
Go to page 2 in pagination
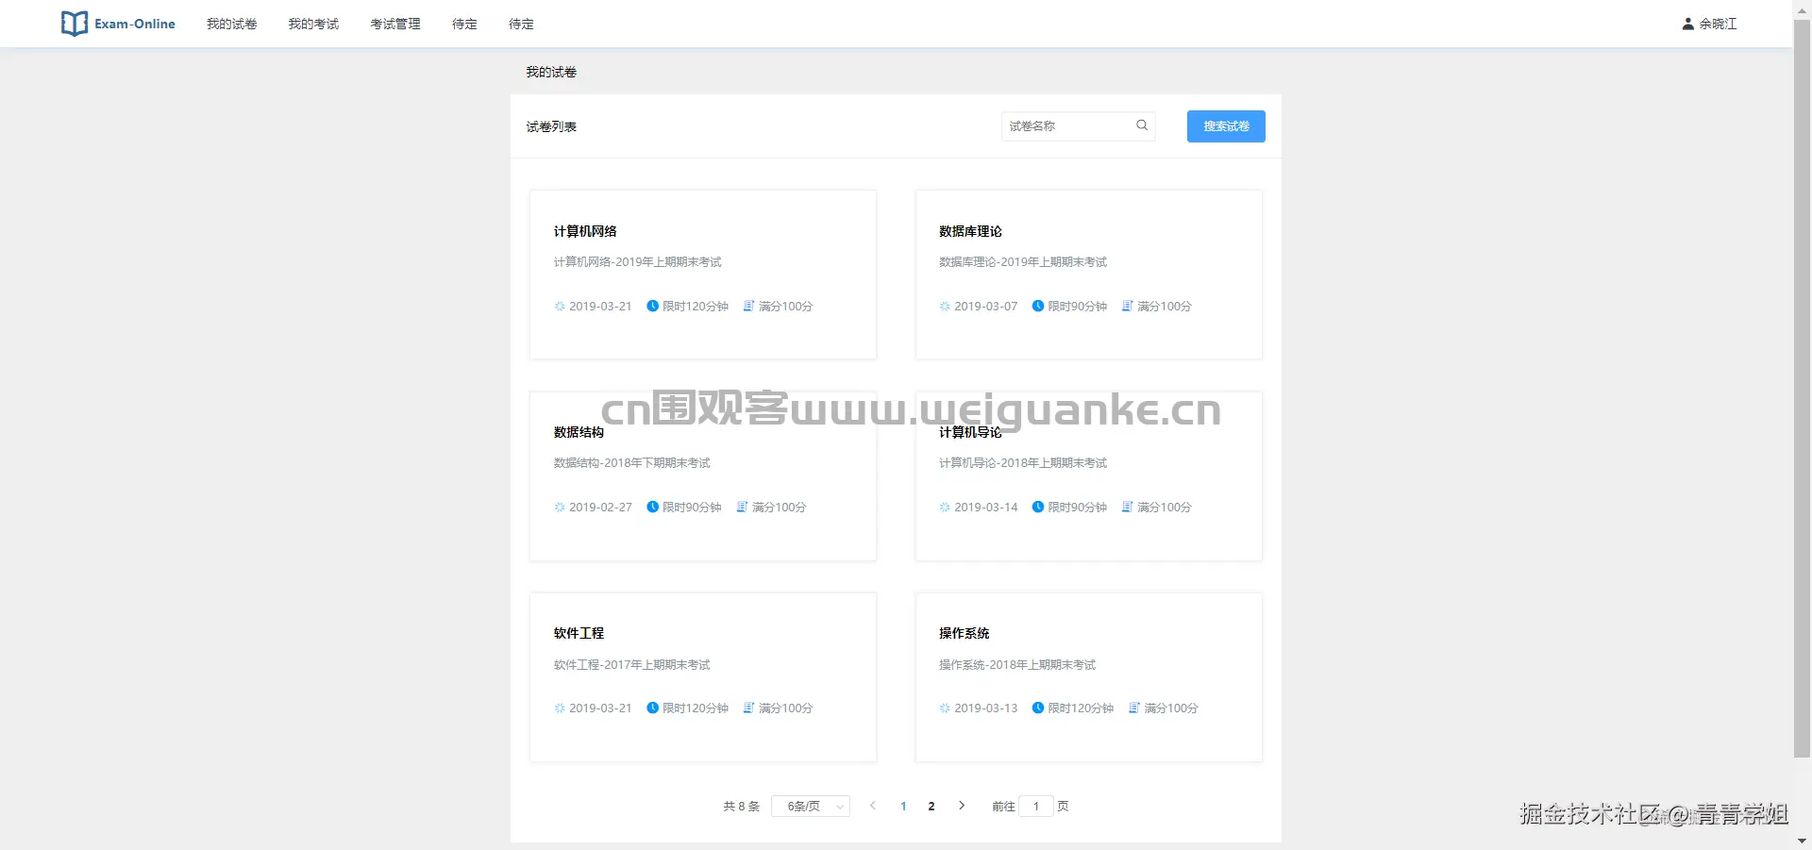click(x=931, y=807)
